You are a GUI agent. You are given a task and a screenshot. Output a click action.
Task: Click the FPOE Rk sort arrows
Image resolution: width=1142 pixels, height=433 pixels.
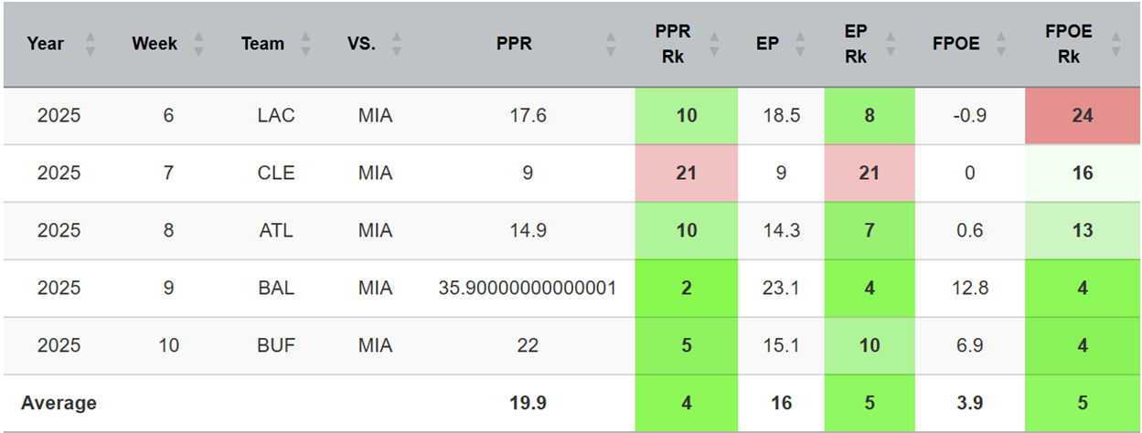tap(1115, 44)
